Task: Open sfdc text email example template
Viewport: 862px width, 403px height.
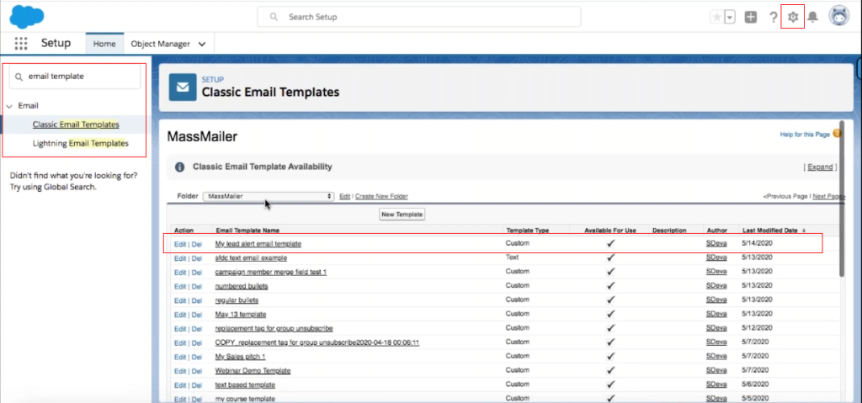Action: 251,257
